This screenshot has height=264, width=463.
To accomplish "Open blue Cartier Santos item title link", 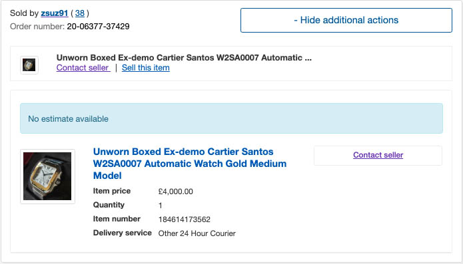I will click(x=190, y=164).
